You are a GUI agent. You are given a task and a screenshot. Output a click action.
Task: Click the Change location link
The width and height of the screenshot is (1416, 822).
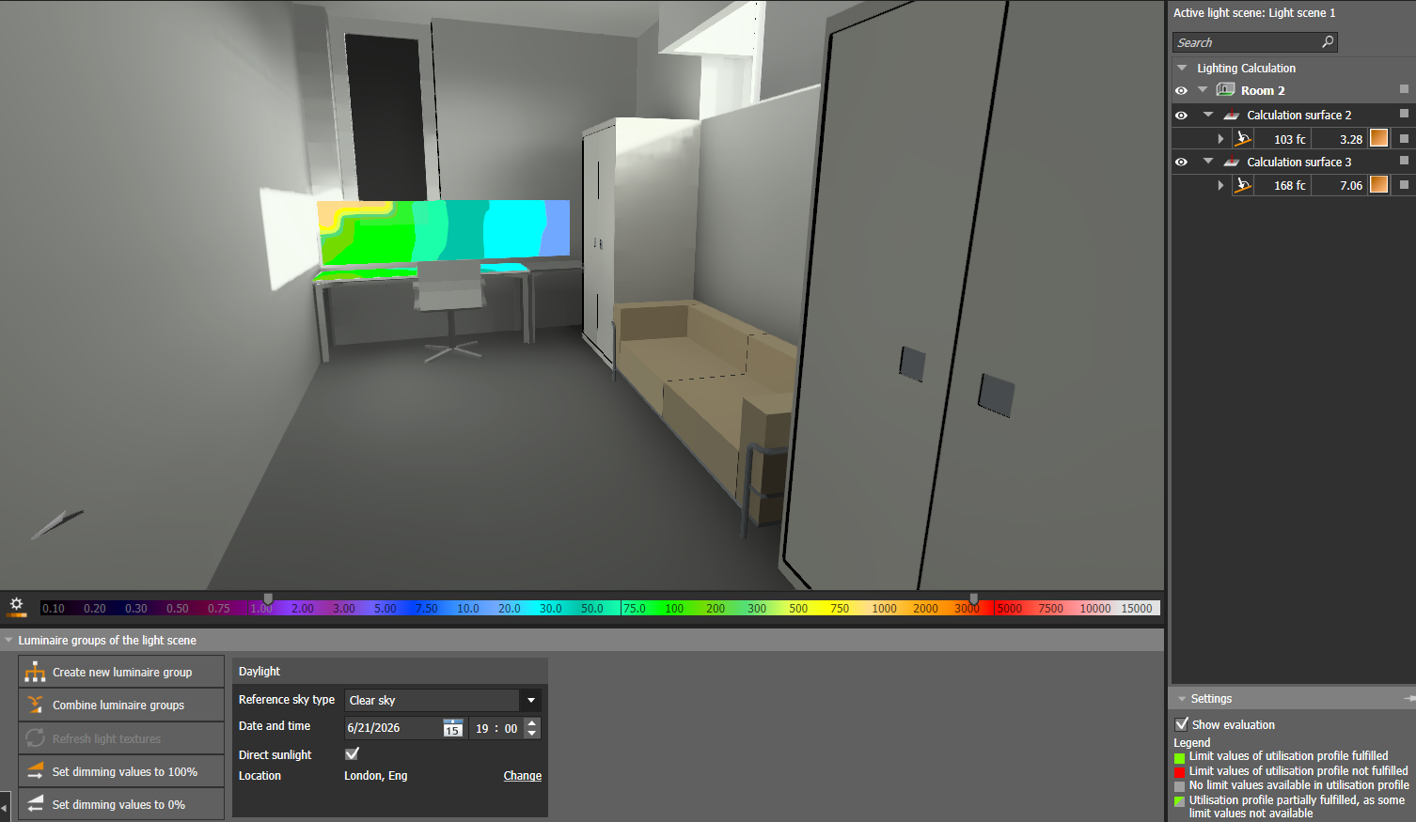pos(523,776)
